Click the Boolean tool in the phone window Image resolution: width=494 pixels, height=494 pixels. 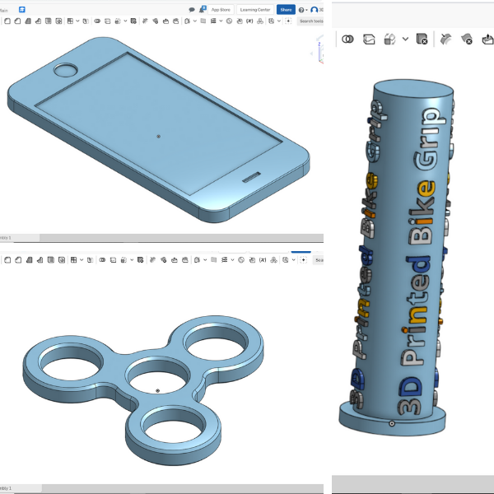pos(97,21)
